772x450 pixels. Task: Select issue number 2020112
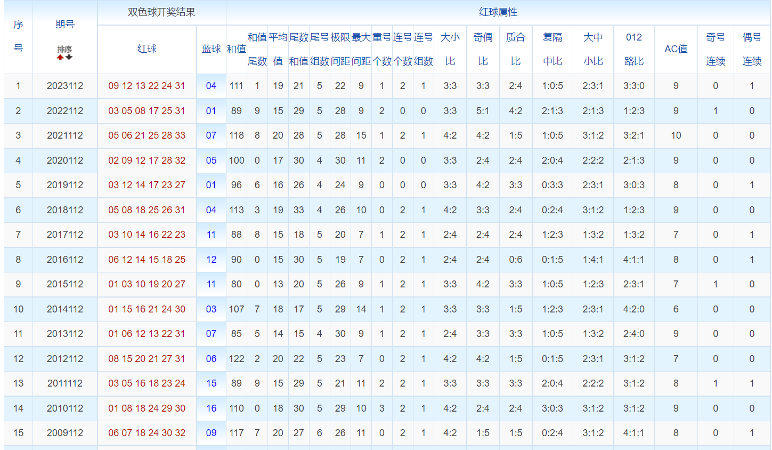(x=65, y=160)
